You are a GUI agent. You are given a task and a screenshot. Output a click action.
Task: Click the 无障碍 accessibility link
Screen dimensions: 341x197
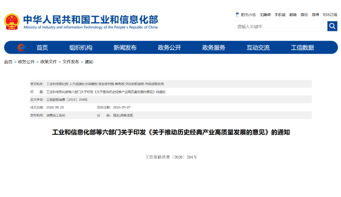click(x=265, y=15)
